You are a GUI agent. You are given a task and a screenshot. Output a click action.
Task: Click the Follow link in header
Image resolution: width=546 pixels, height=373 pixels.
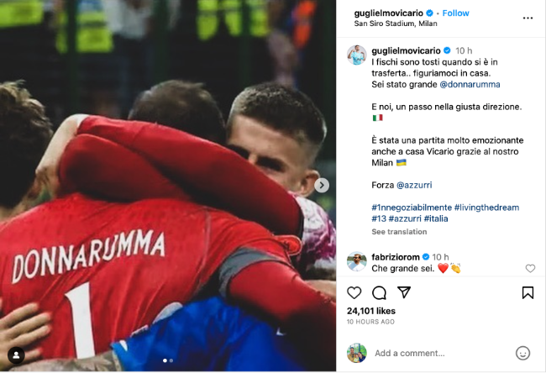tap(455, 13)
